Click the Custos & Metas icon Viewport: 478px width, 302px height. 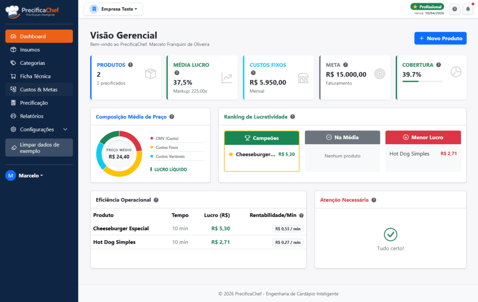[x=13, y=89]
